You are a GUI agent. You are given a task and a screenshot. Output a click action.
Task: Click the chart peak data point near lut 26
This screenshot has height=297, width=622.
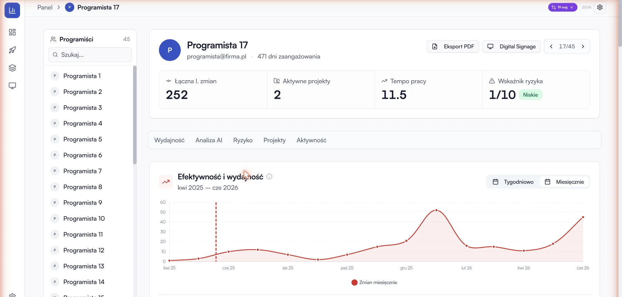[x=436, y=210]
